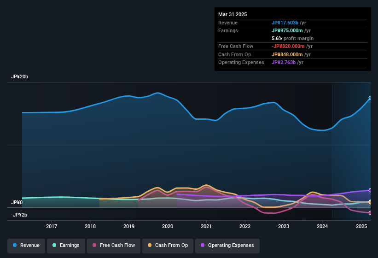Click the JP¥17.503b revenue value
This screenshot has height=258, width=378.
(285, 23)
